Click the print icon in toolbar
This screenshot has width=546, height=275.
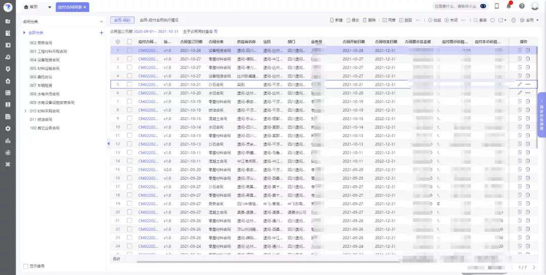point(514,20)
